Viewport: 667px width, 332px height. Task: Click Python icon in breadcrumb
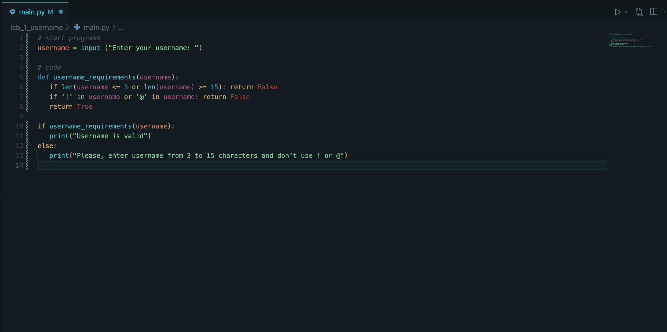tap(77, 27)
